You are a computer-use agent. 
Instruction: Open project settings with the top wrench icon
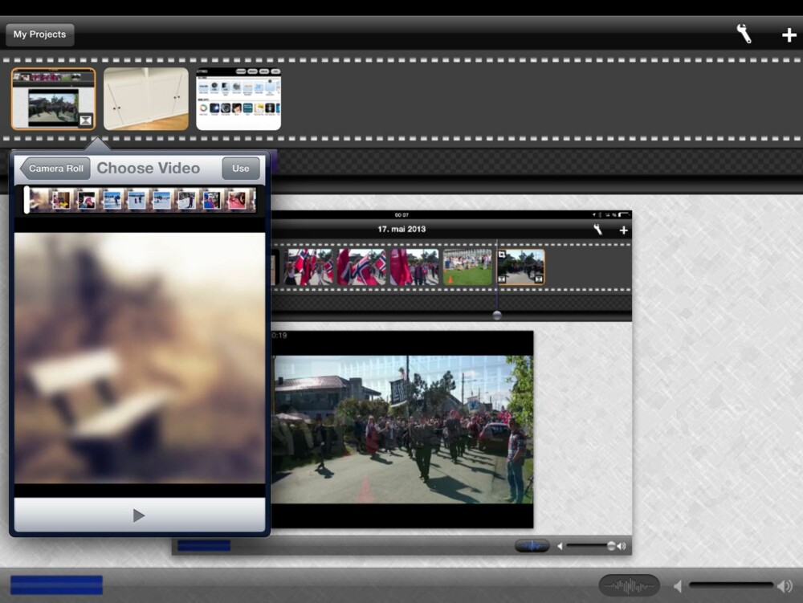pos(744,35)
